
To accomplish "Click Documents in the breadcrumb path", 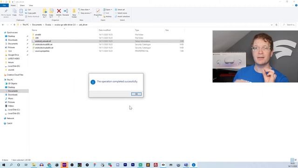I will coord(37,25).
